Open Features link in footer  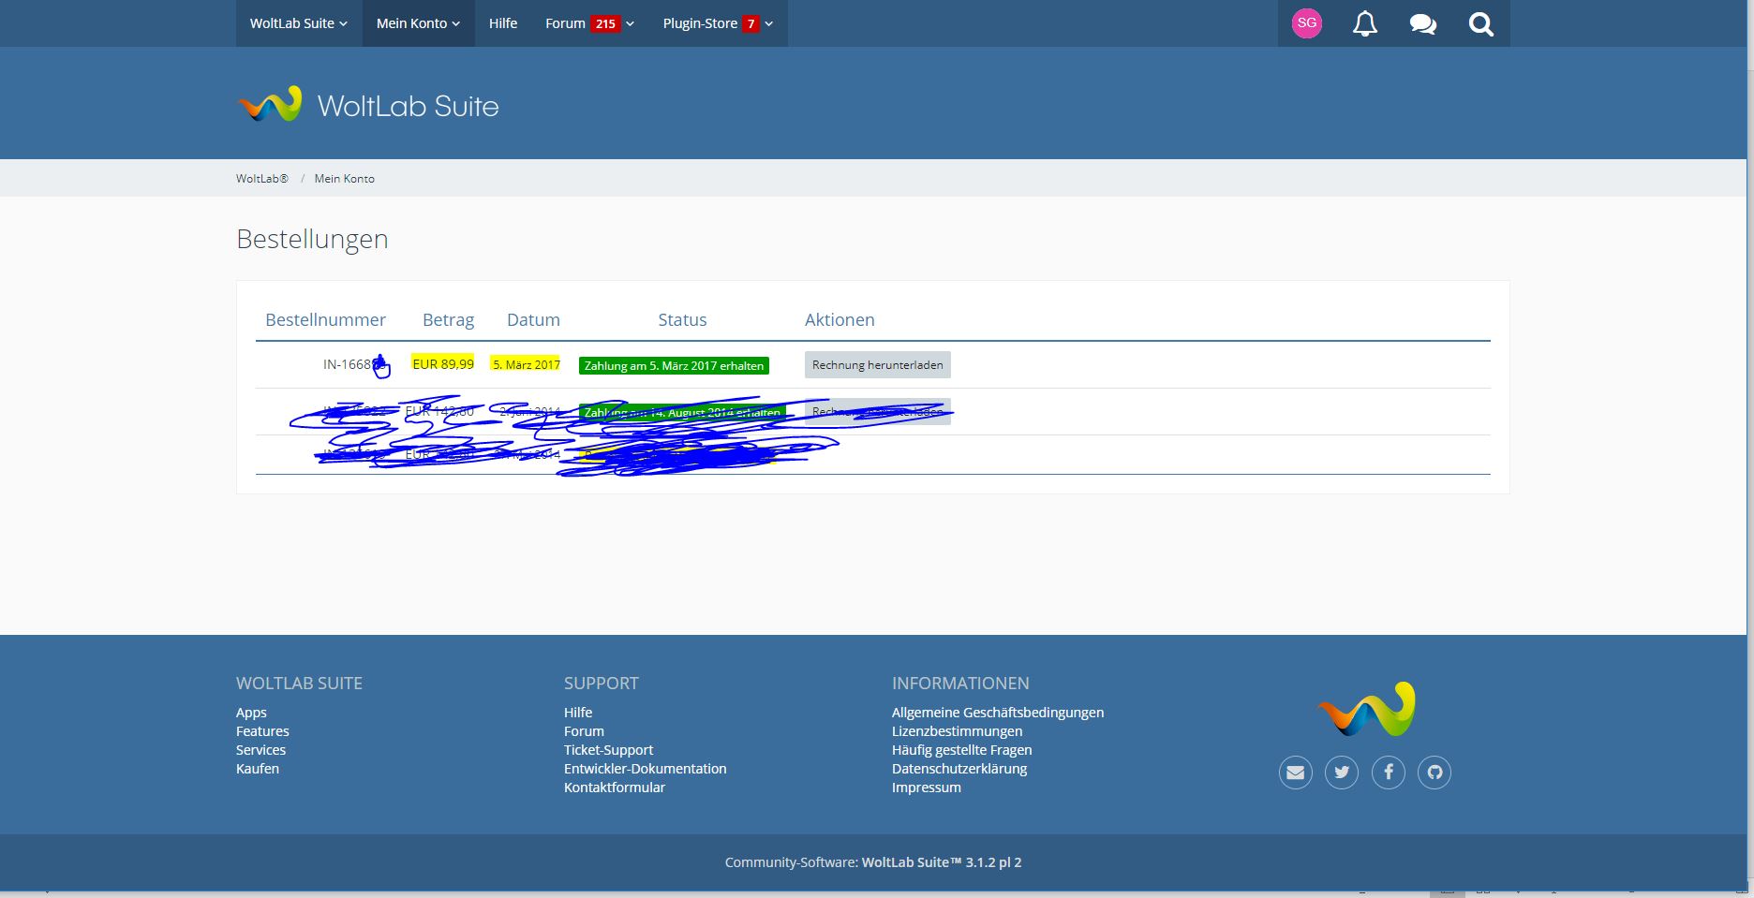(262, 731)
